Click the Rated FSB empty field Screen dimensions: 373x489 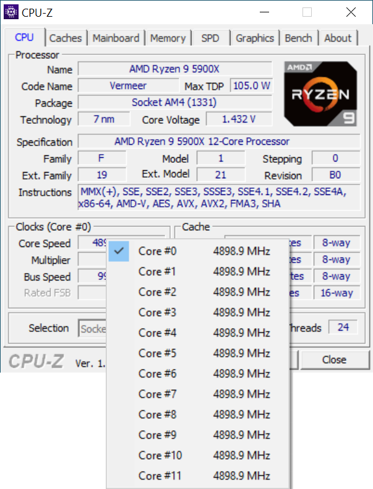92,293
